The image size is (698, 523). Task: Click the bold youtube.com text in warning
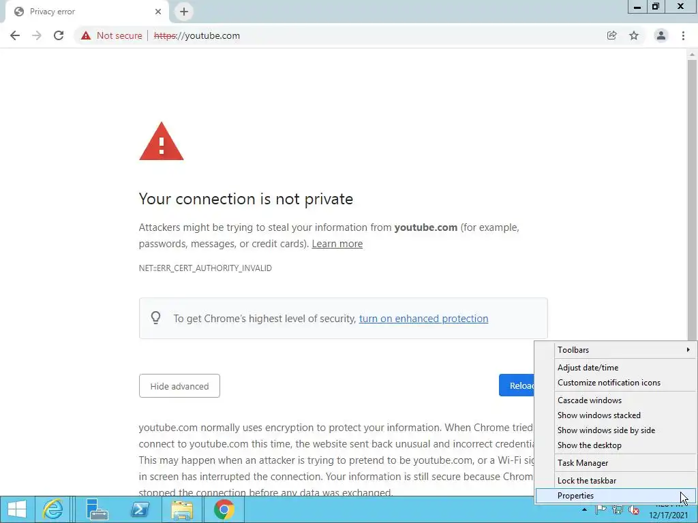click(426, 227)
